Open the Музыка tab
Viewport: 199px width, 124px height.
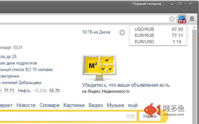pyautogui.click(x=115, y=105)
